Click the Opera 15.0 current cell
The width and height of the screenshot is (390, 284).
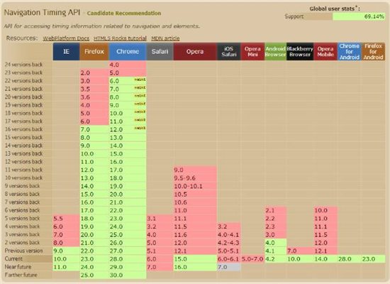(x=195, y=259)
